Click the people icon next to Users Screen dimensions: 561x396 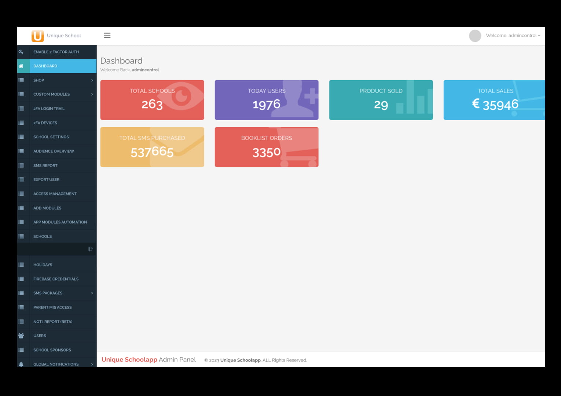21,336
